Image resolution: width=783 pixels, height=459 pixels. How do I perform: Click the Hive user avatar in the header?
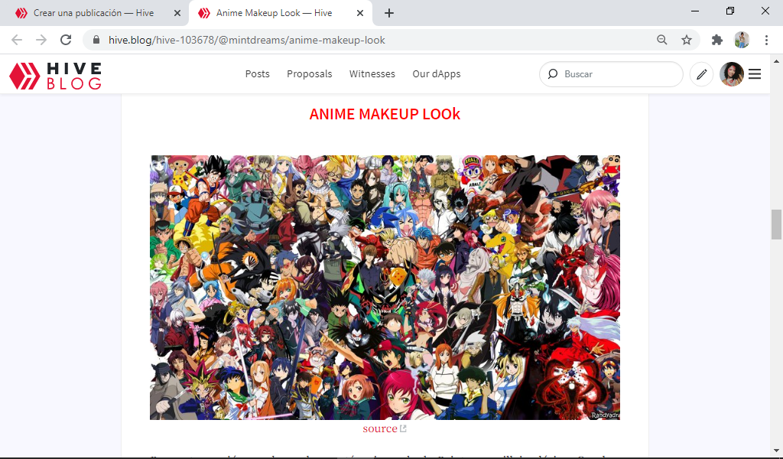[732, 74]
